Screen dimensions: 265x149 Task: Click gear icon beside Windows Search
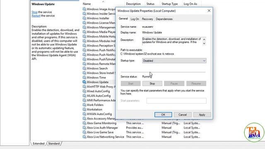click(84, 68)
